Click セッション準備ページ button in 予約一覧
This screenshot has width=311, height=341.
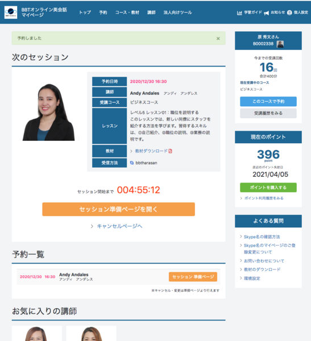[193, 277]
